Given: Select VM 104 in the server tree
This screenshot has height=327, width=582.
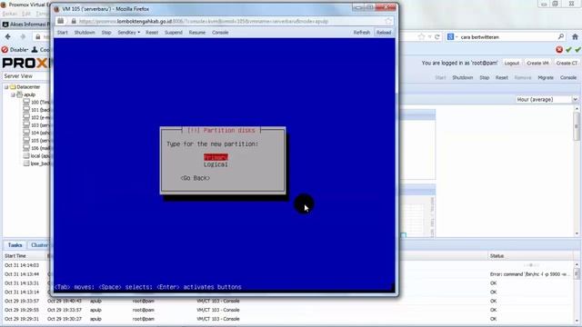Looking at the screenshot, I should tap(36, 133).
